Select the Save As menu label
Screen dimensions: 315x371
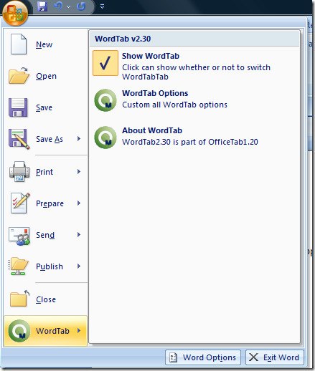tap(50, 139)
